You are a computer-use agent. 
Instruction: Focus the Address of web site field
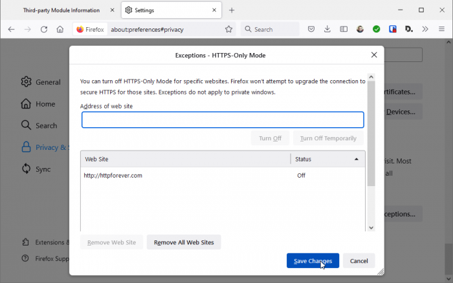click(x=223, y=120)
